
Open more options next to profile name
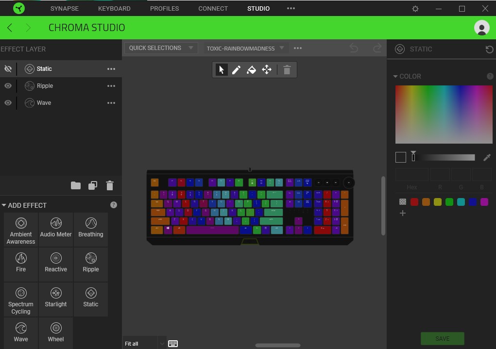[298, 48]
